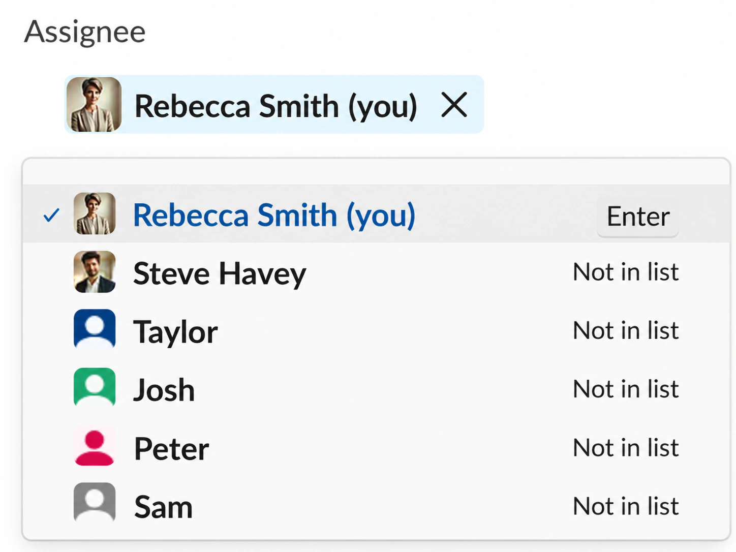Click Taylor's blue avatar icon

[x=95, y=329]
